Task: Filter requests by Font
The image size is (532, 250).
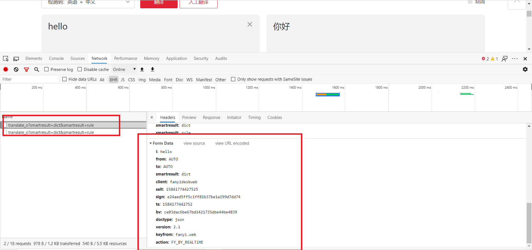Action: tap(168, 80)
